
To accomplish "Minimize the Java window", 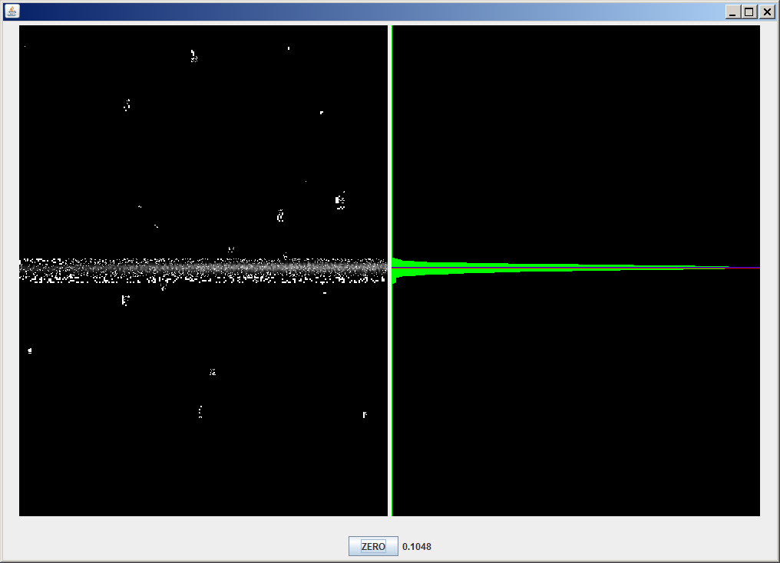I will (732, 12).
